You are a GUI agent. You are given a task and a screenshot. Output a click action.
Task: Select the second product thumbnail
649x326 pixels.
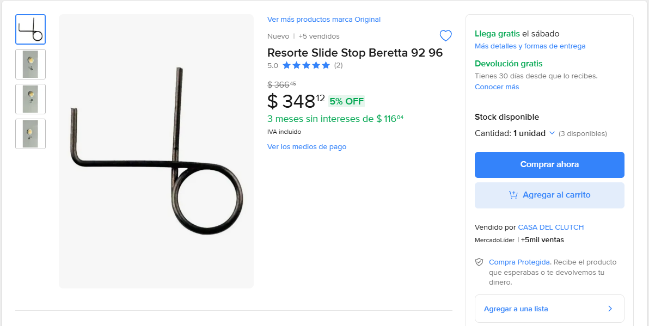[x=30, y=64]
